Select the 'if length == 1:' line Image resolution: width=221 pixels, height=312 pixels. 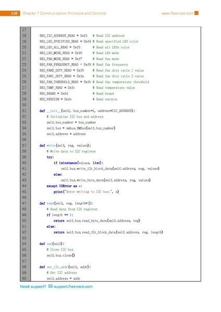pos(60,215)
